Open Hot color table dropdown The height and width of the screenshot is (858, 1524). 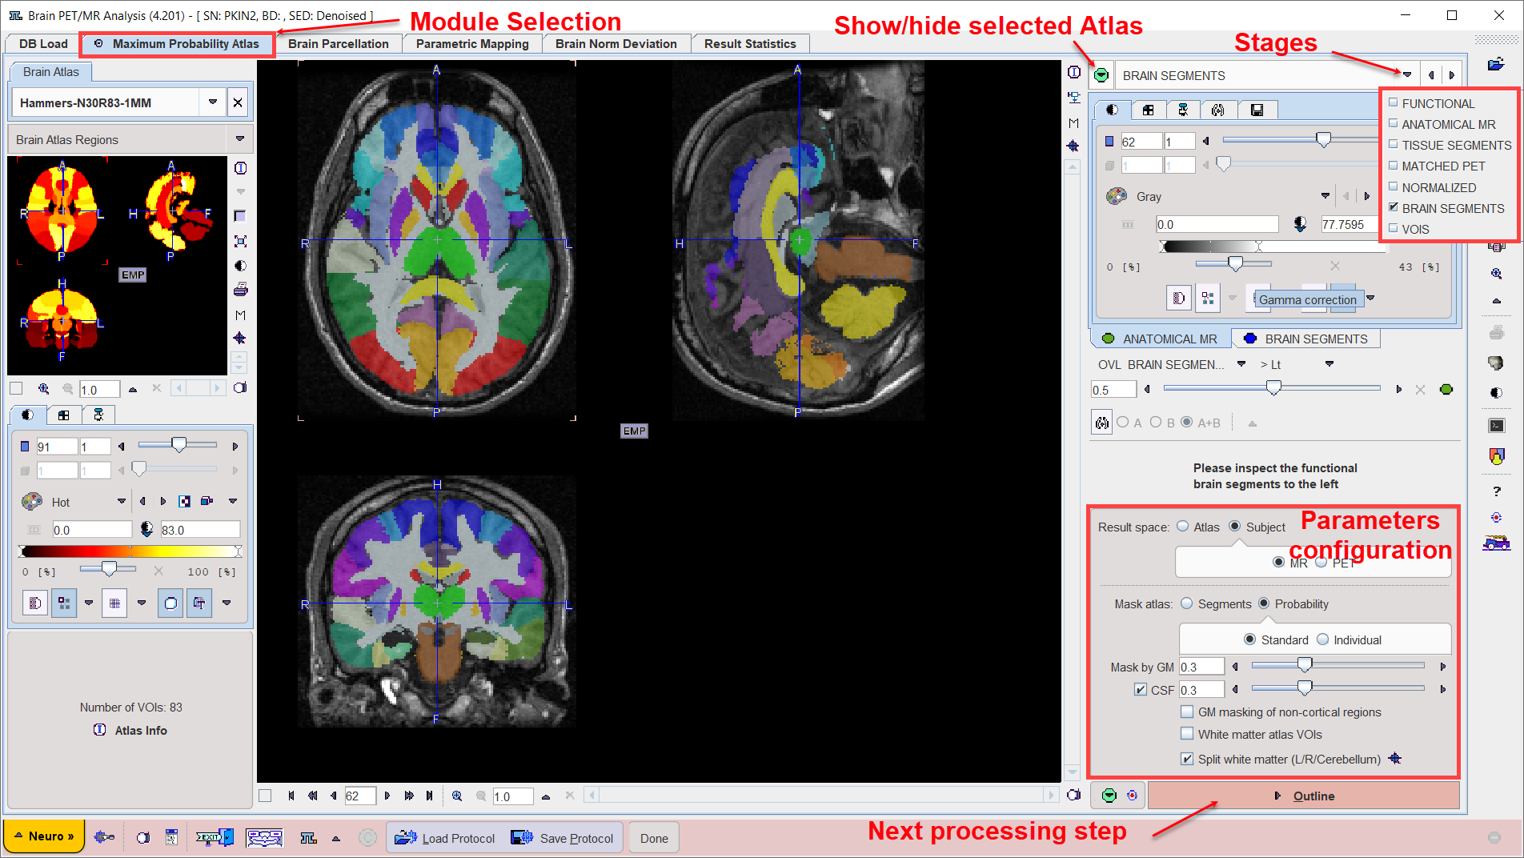pyautogui.click(x=122, y=502)
